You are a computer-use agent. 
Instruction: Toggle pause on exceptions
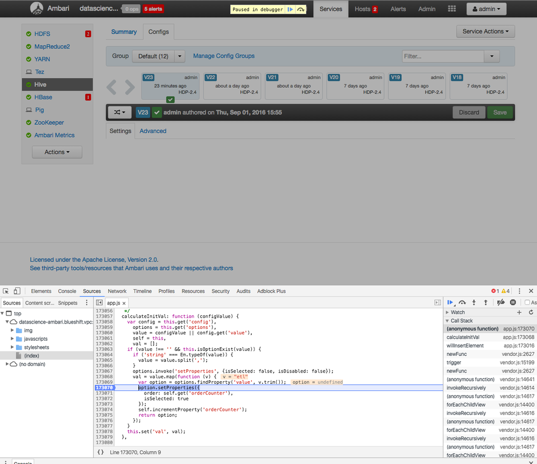click(x=513, y=303)
